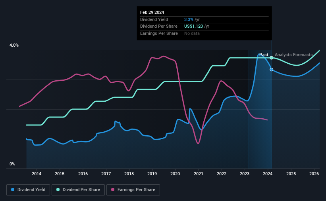This screenshot has height=201, width=326.
Task: Click the 2025 x-axis label
Action: 291,174
